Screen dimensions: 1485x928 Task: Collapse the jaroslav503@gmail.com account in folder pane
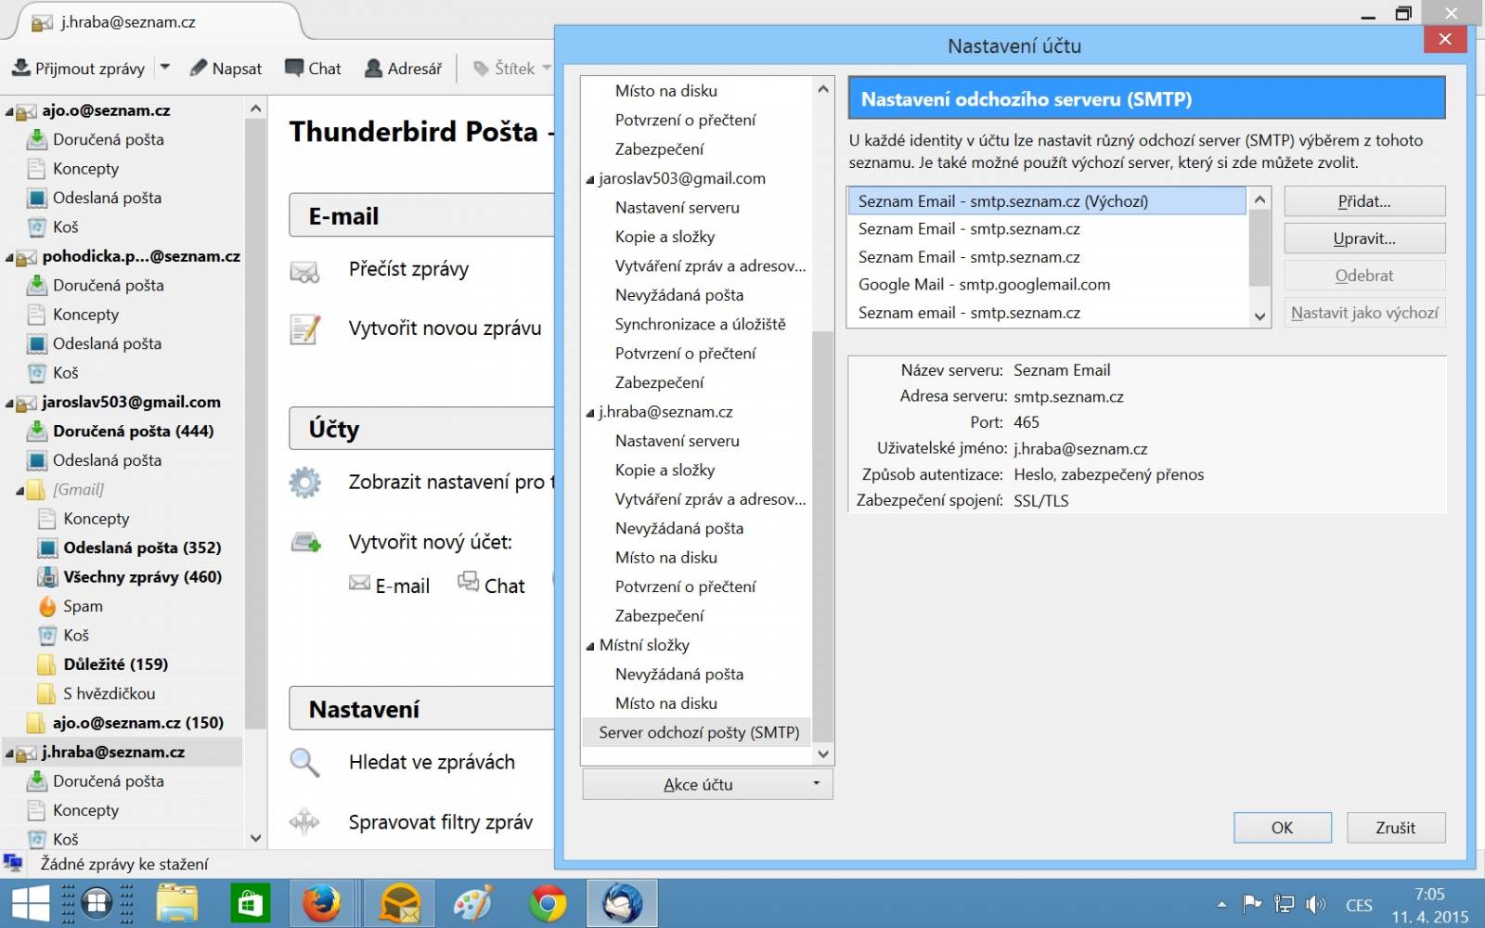[9, 403]
